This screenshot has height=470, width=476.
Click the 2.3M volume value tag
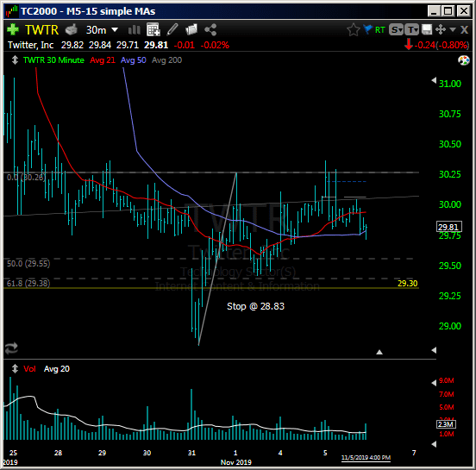(x=446, y=424)
